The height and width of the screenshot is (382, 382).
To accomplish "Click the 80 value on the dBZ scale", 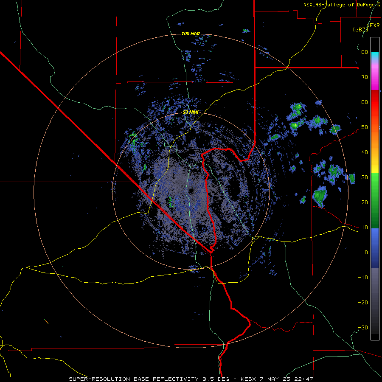I will [x=365, y=52].
